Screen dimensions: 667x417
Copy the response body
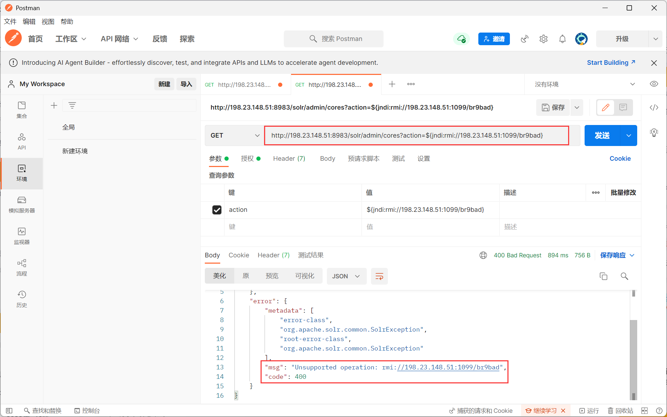pyautogui.click(x=604, y=276)
